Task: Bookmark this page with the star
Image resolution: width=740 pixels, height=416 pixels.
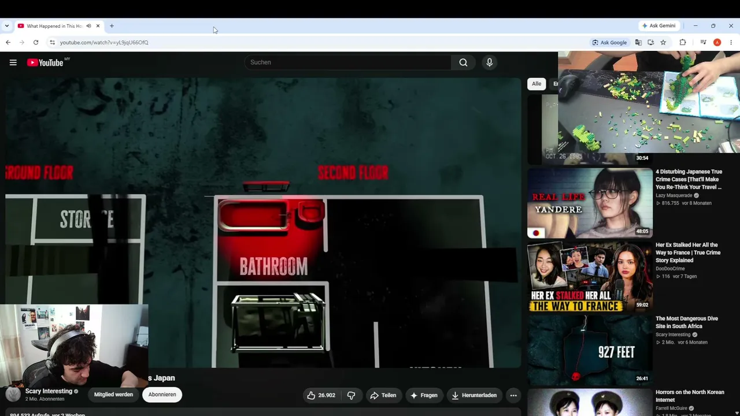Action: click(x=663, y=42)
